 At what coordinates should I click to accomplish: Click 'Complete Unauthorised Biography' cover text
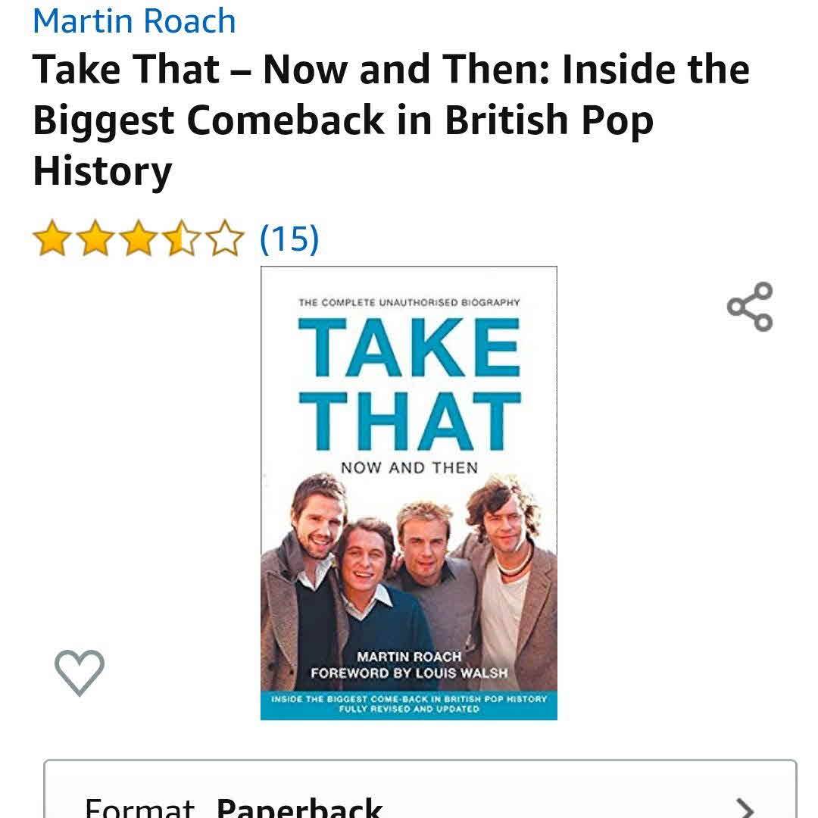410,302
